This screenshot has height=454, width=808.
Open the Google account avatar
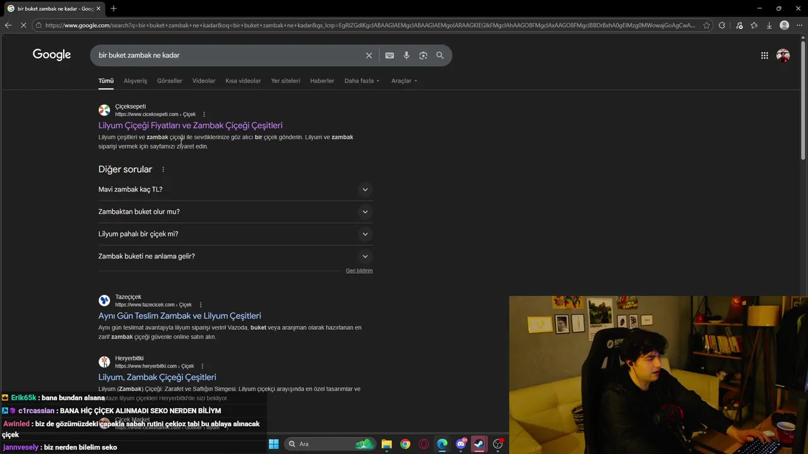click(783, 55)
